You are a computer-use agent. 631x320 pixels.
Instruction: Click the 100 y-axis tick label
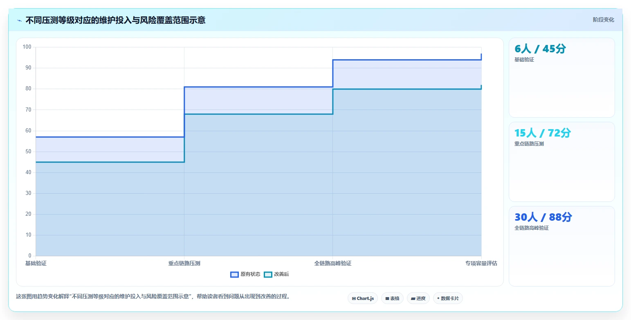coord(27,47)
